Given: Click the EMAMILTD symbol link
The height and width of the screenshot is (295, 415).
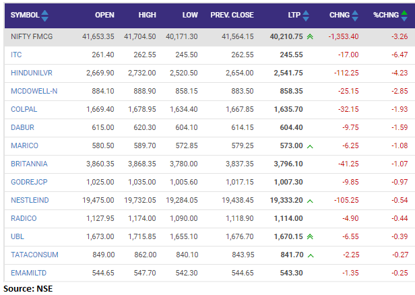Looking at the screenshot, I should click(x=29, y=273).
